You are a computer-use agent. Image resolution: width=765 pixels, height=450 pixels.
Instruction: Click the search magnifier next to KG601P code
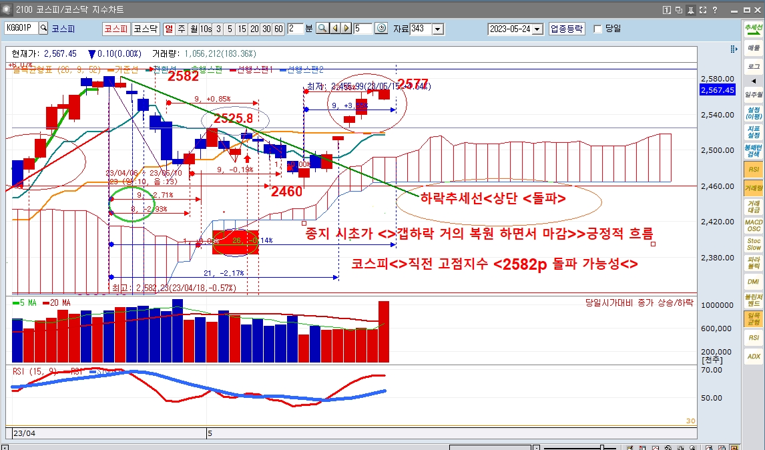44,29
